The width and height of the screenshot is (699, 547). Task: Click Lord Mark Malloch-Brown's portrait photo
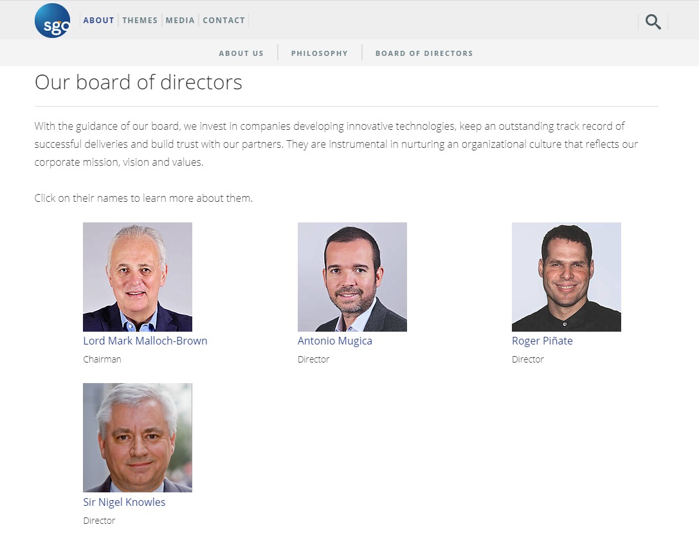(x=138, y=277)
